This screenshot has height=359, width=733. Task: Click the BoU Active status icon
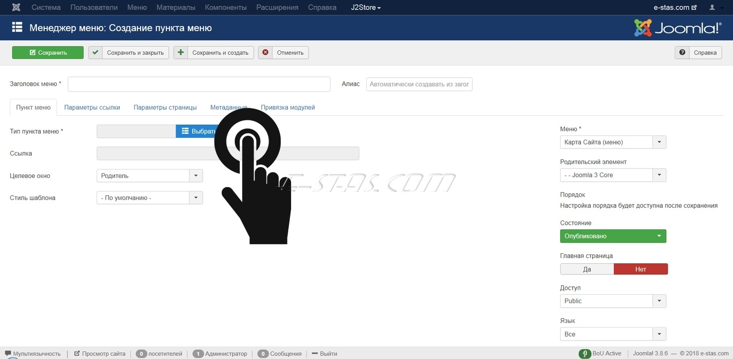pyautogui.click(x=585, y=354)
